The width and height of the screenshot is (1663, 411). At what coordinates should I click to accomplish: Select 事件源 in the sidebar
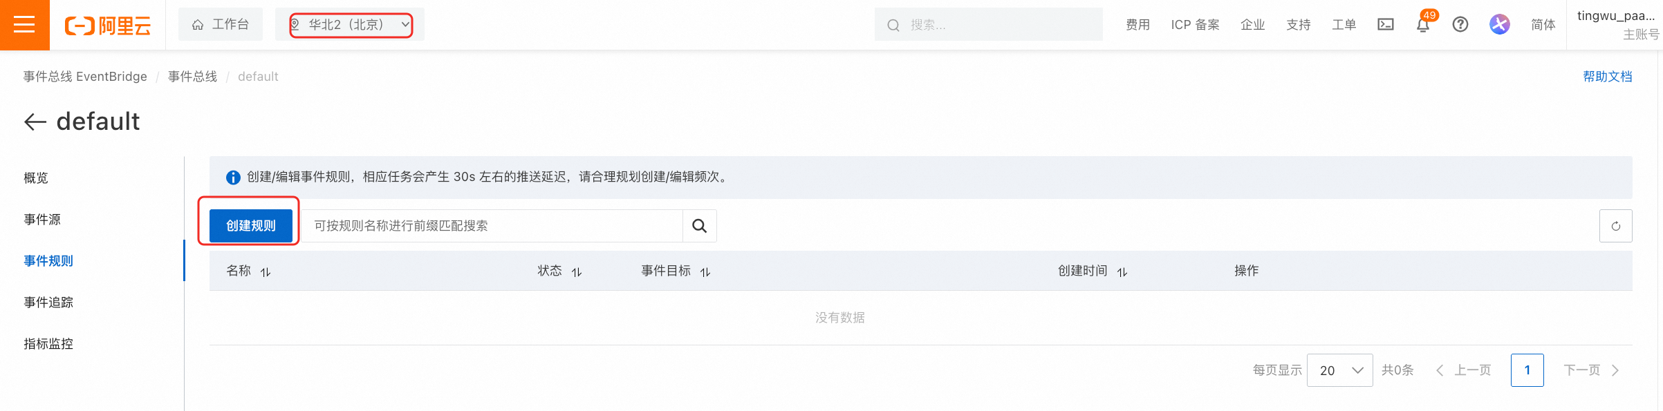pyautogui.click(x=42, y=220)
